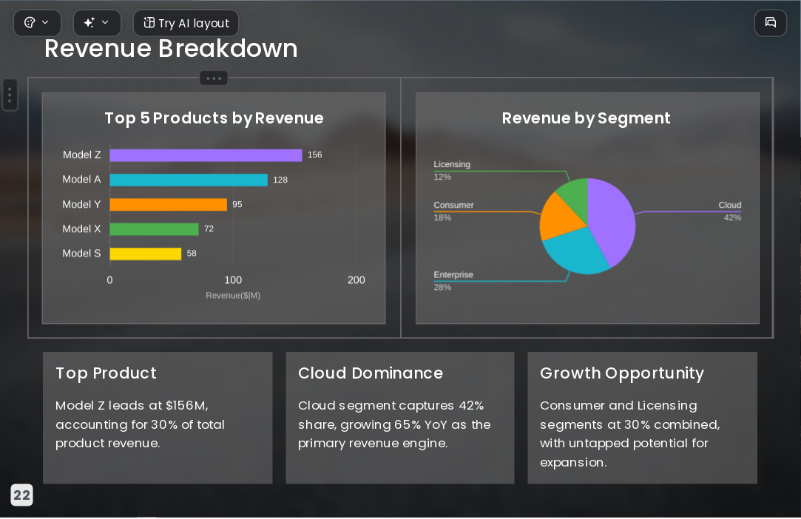Click the teal Model A bar
This screenshot has width=801, height=519.
[x=189, y=180]
